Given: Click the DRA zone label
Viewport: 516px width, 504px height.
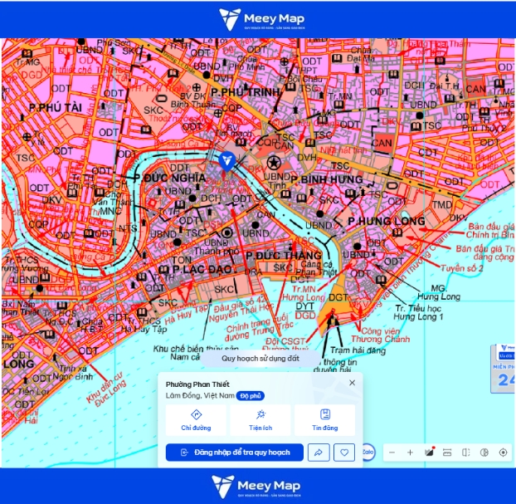Looking at the screenshot, I should pos(253,272).
